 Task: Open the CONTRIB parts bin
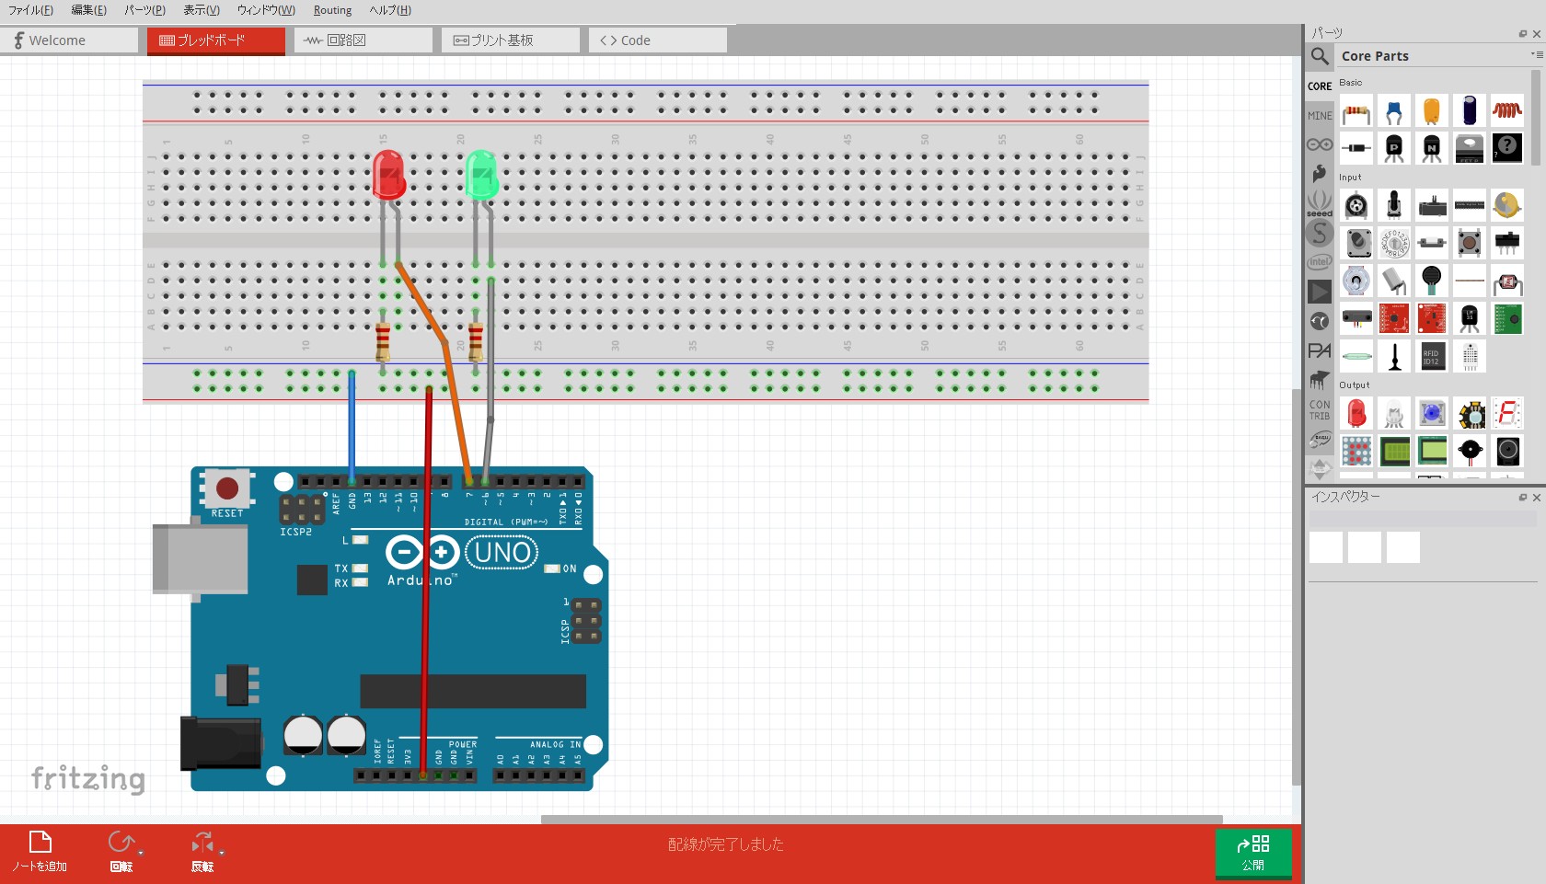tap(1319, 408)
